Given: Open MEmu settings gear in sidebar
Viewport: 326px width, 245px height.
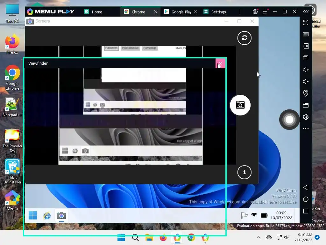Looking at the screenshot, I should click(x=306, y=117).
